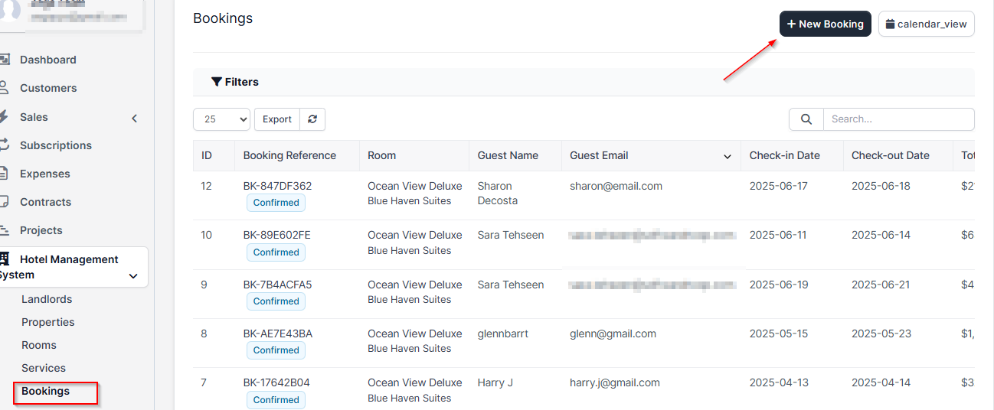Collapse the Hotel Management System menu
The image size is (994, 410).
[133, 276]
